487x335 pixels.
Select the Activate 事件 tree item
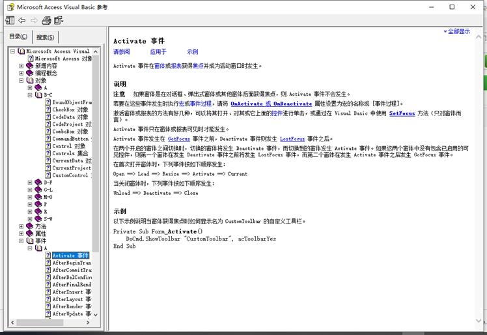coord(70,255)
